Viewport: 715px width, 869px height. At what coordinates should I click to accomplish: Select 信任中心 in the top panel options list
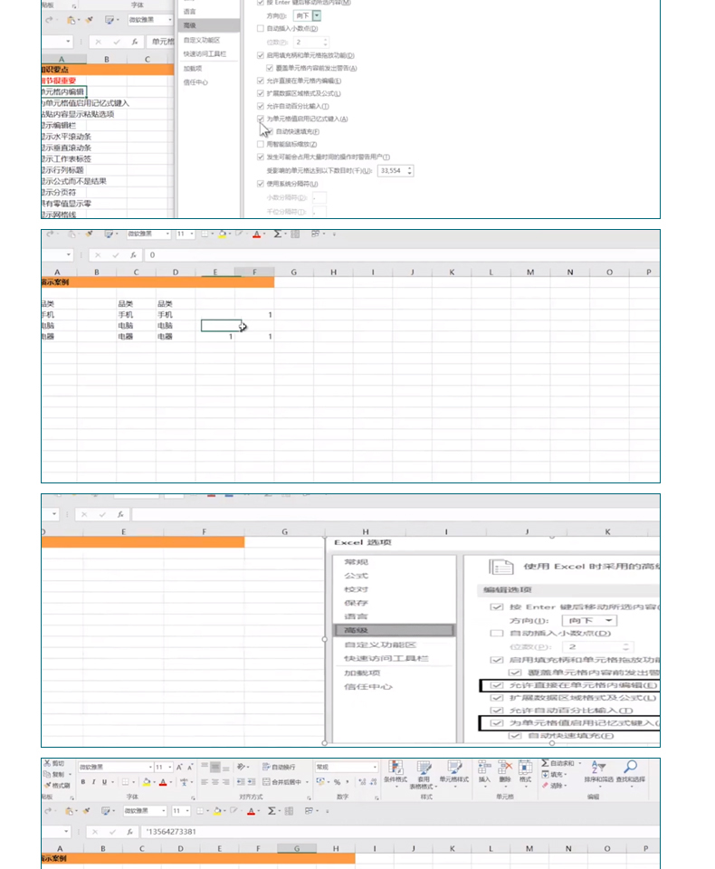195,82
